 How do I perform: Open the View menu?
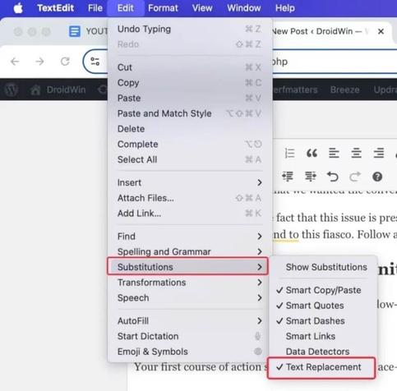[202, 8]
